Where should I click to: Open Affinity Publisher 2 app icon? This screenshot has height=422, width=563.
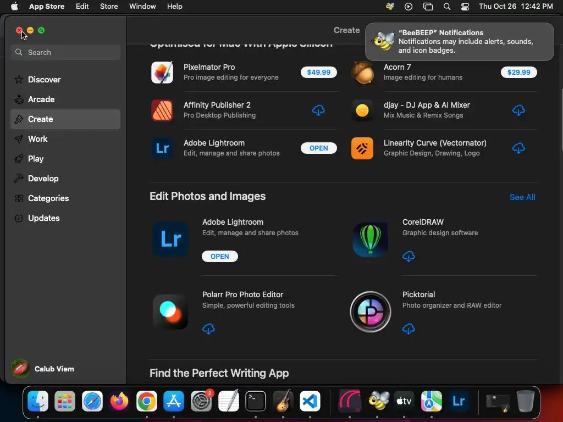click(162, 110)
